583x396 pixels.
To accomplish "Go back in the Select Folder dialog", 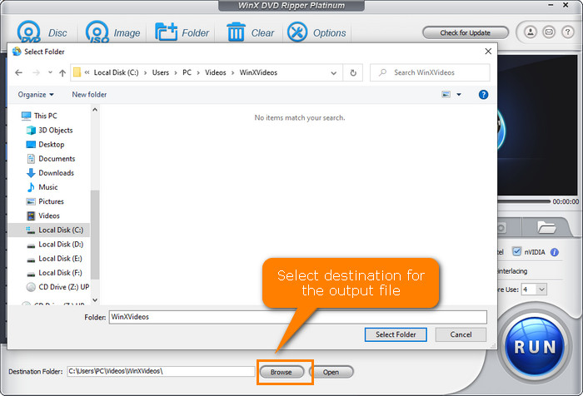I will pos(18,72).
